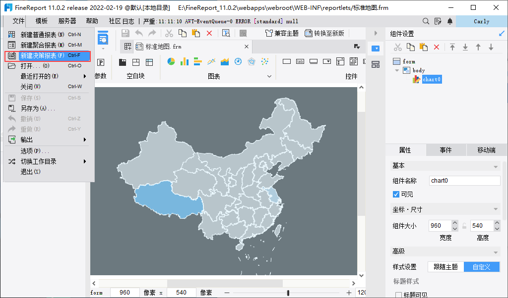Choose 新建决策报表 from the file menu
Image resolution: width=508 pixels, height=298 pixels.
coord(42,55)
